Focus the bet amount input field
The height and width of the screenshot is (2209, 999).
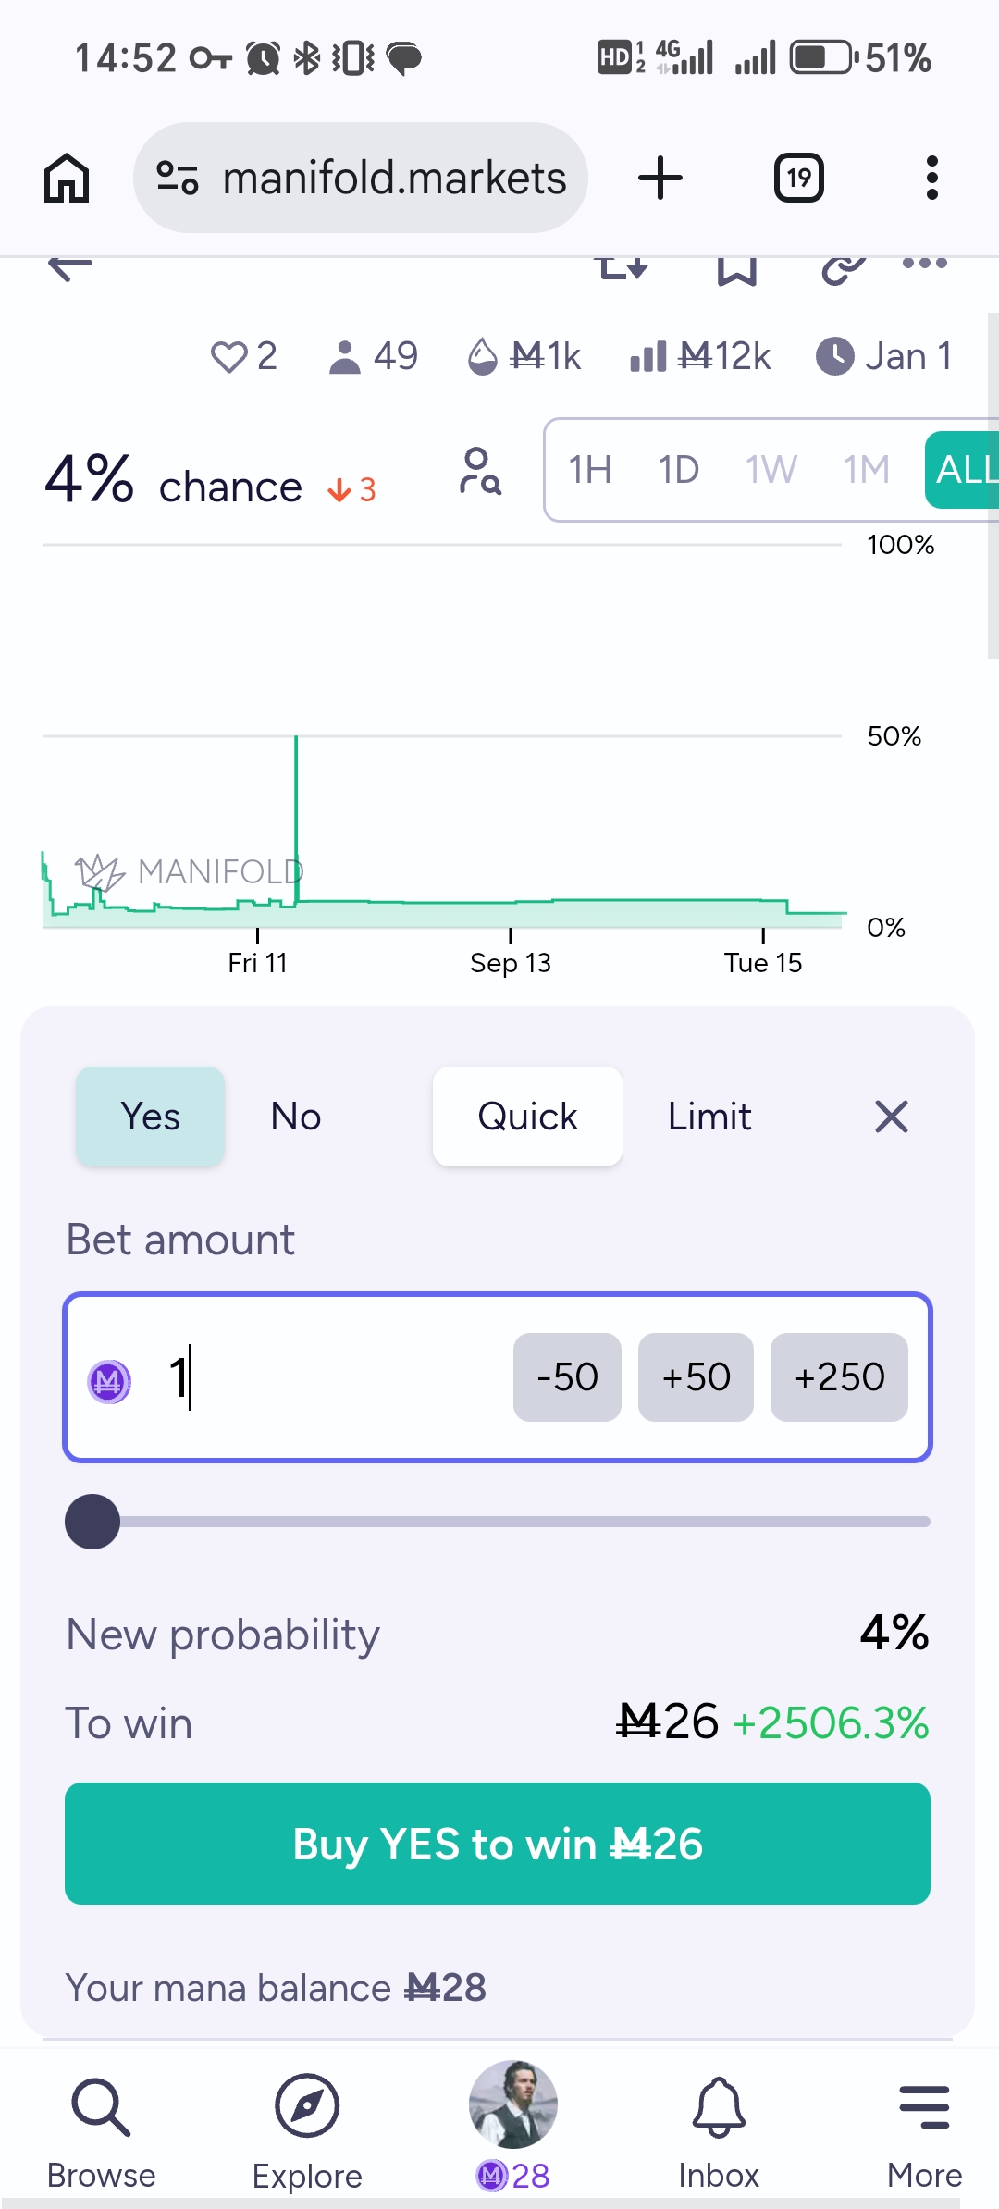tap(324, 1377)
